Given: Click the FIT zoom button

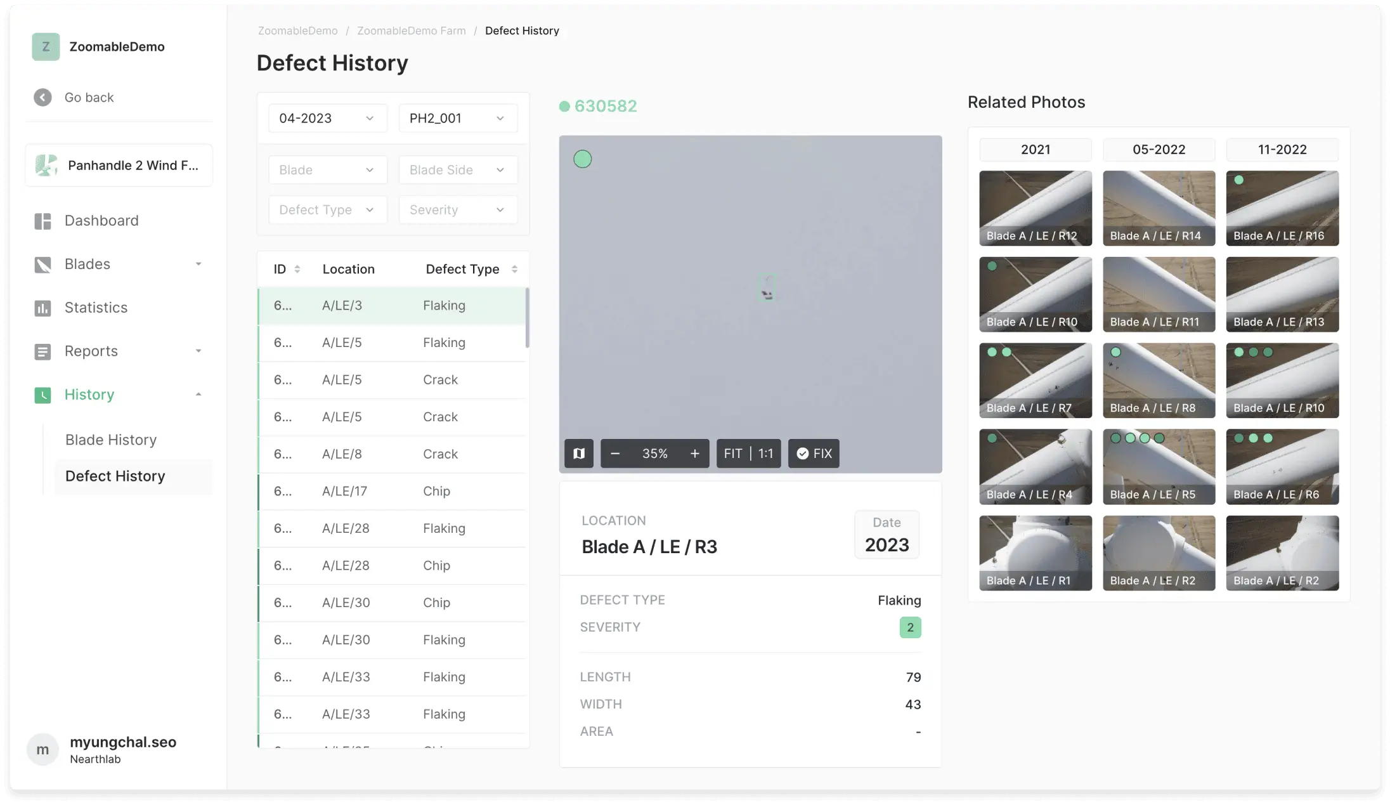Looking at the screenshot, I should point(732,454).
